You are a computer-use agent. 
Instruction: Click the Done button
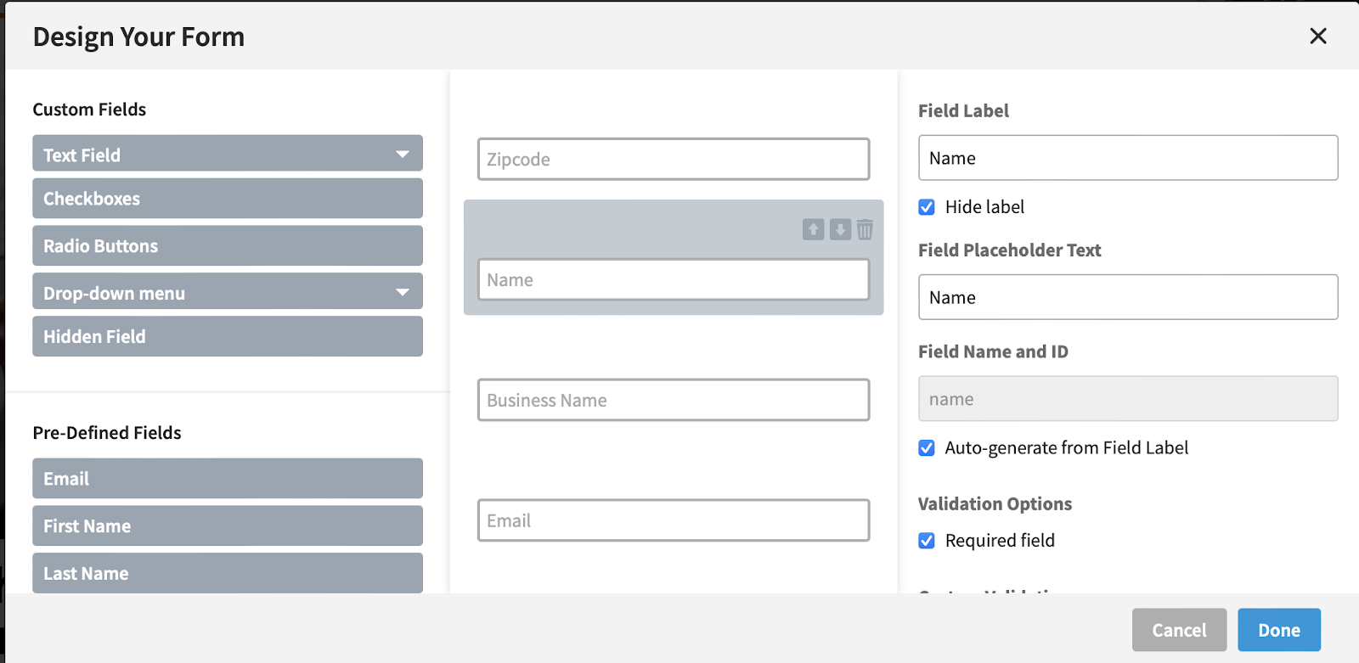(1279, 630)
